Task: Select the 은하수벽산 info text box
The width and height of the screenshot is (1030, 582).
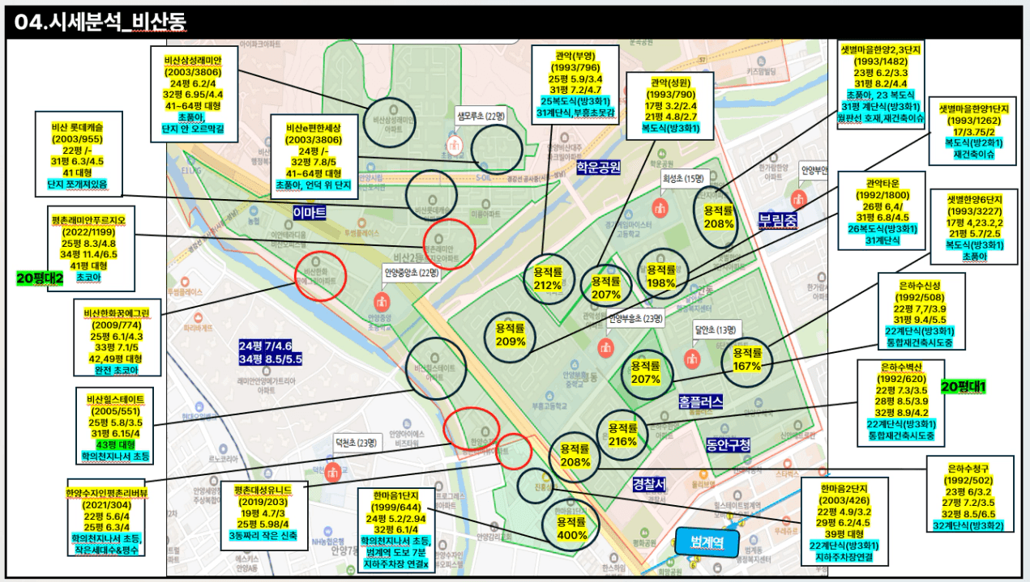Action: pos(900,403)
